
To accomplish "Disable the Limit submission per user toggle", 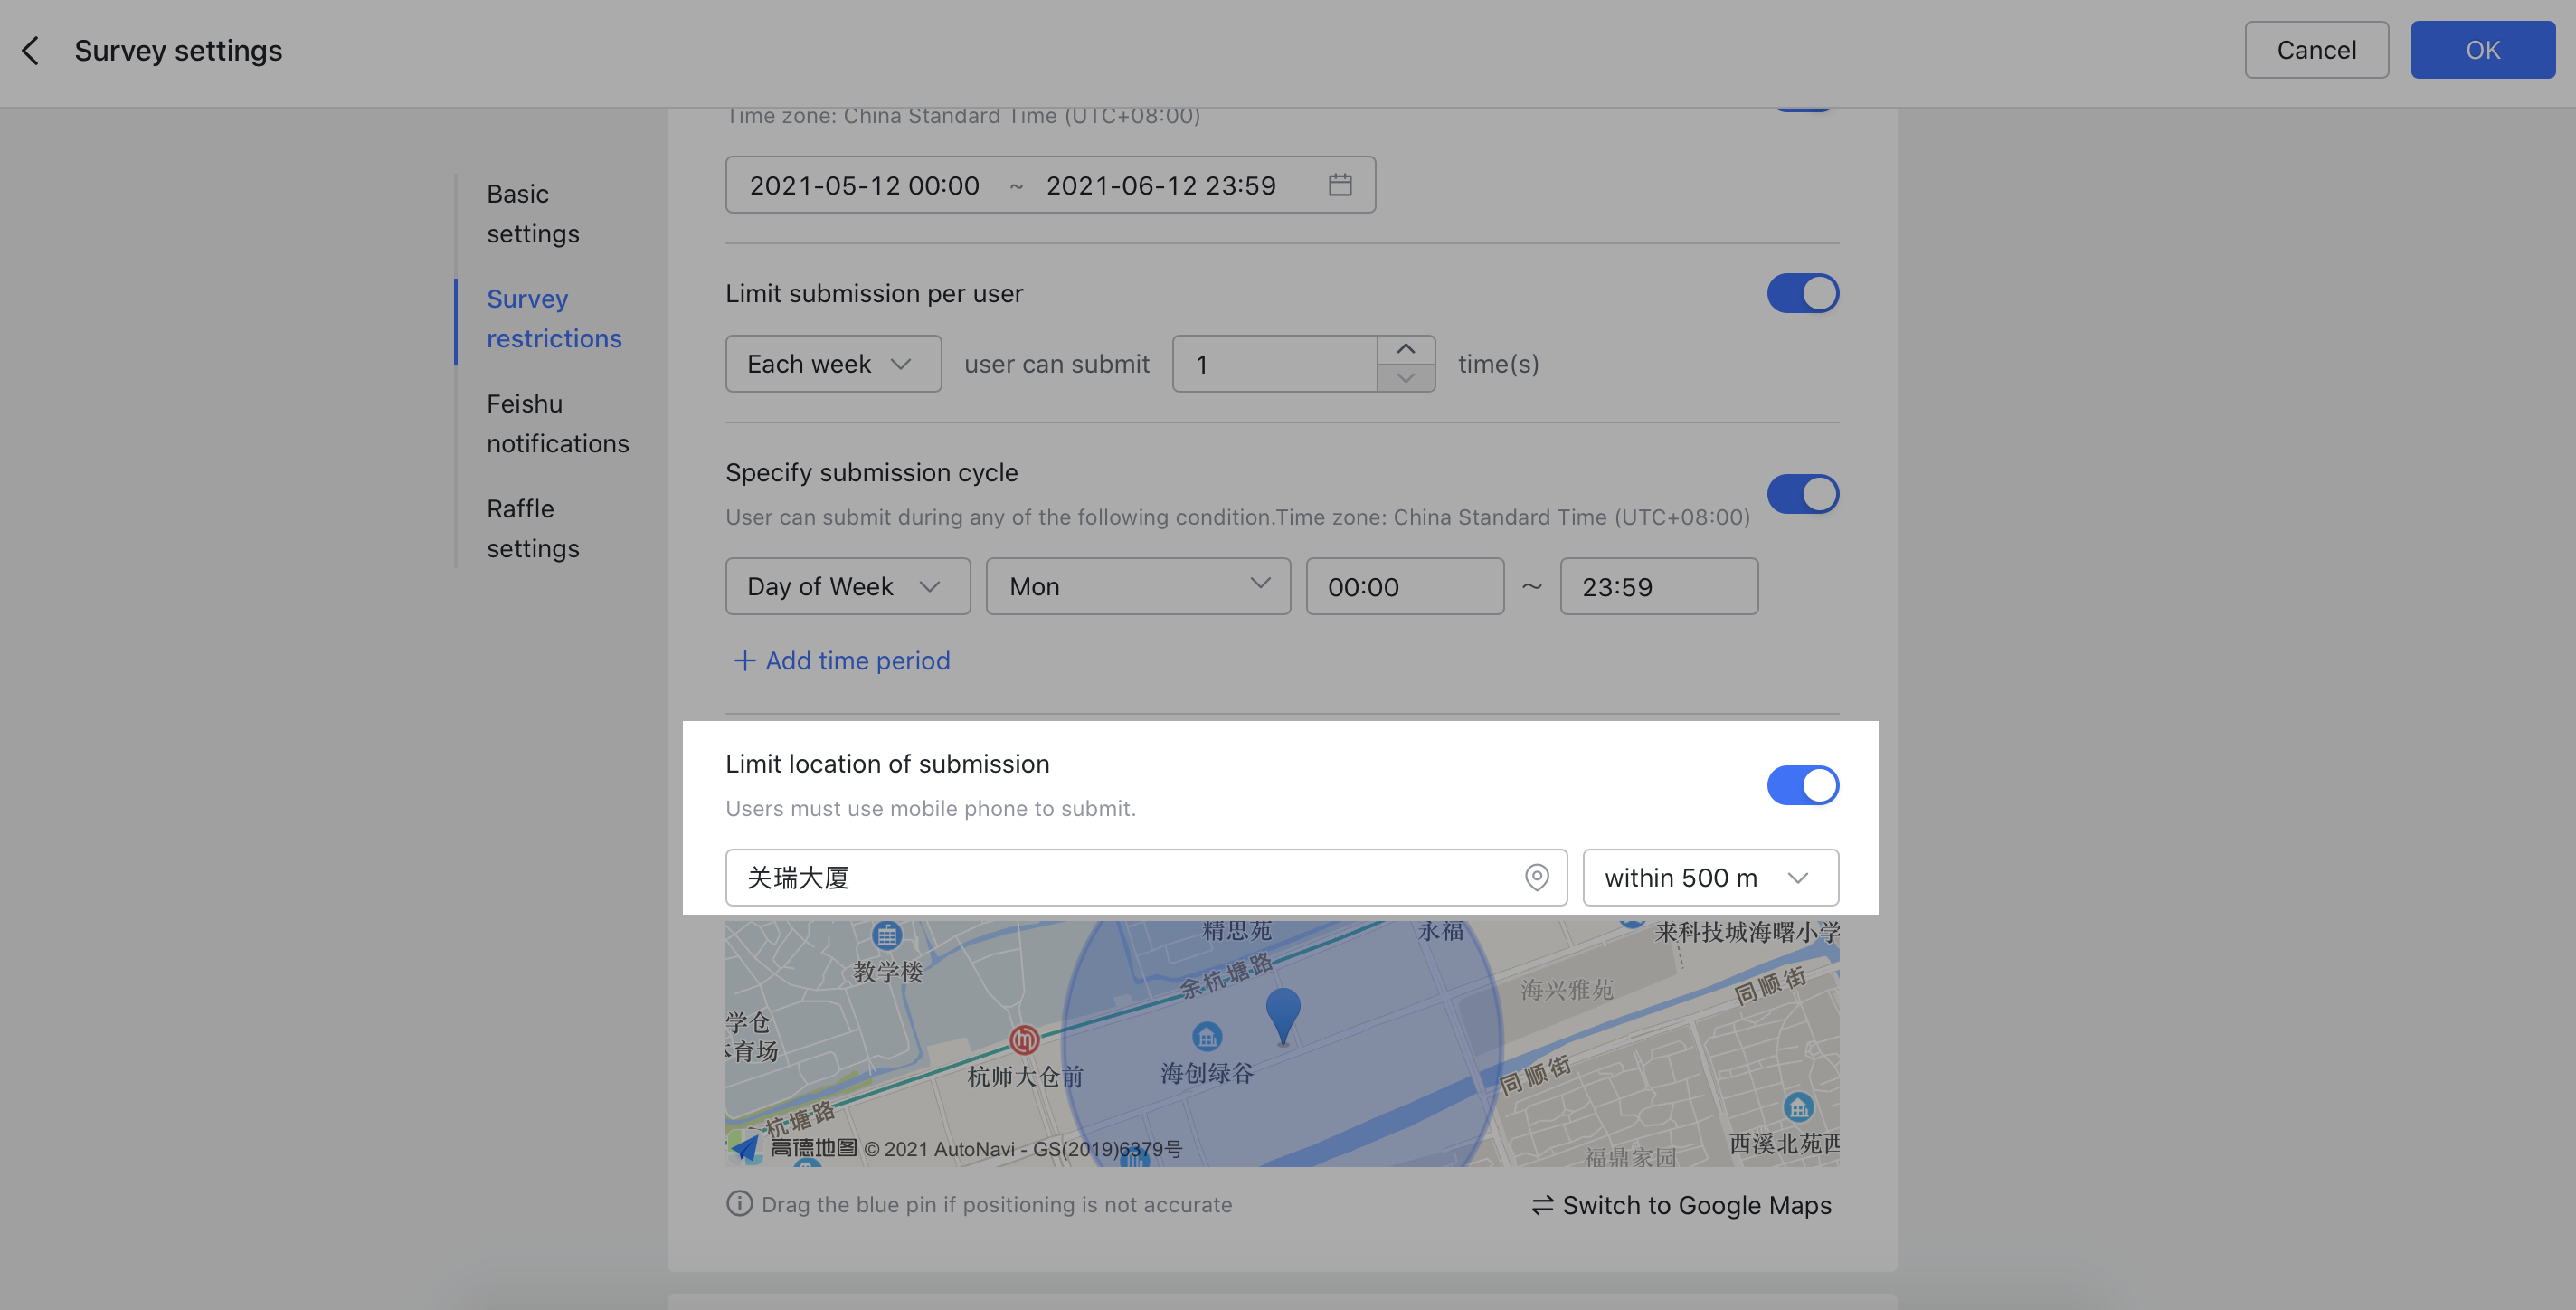I will pos(1802,293).
